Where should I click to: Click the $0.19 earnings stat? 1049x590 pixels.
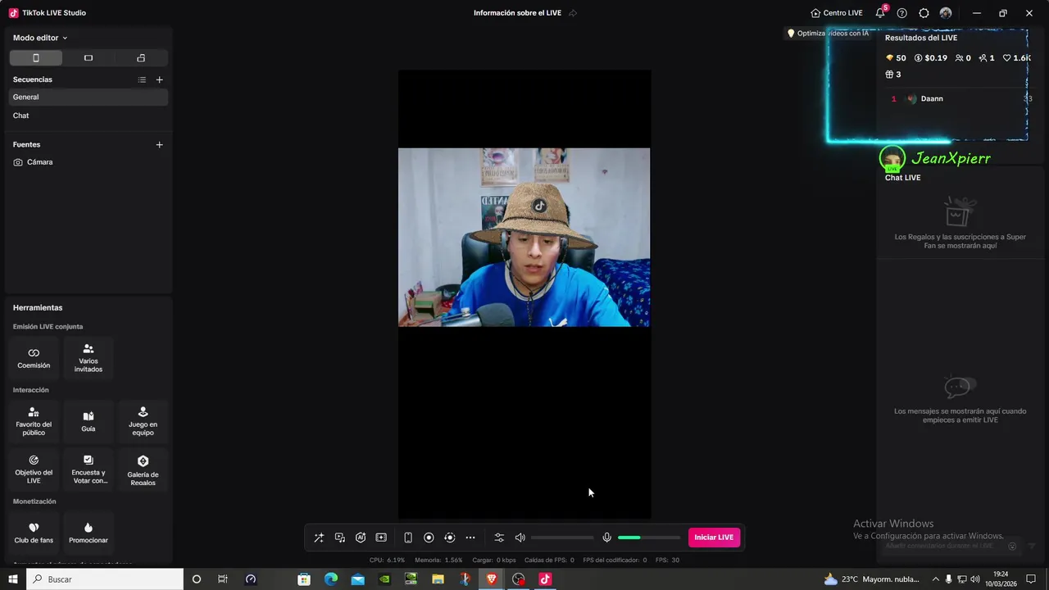tap(931, 58)
